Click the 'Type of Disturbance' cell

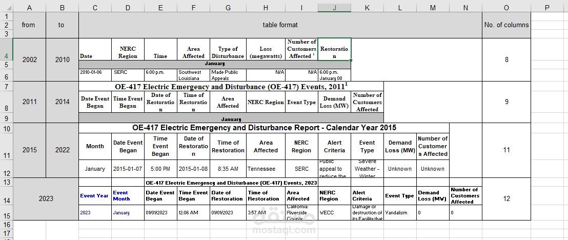click(x=228, y=49)
